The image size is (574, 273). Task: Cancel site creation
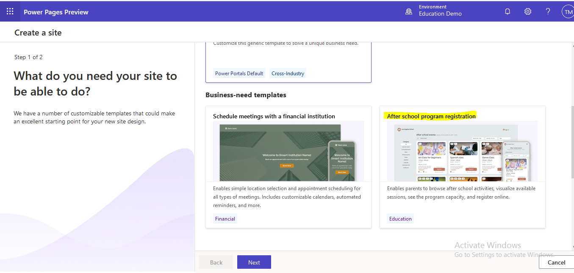(557, 262)
